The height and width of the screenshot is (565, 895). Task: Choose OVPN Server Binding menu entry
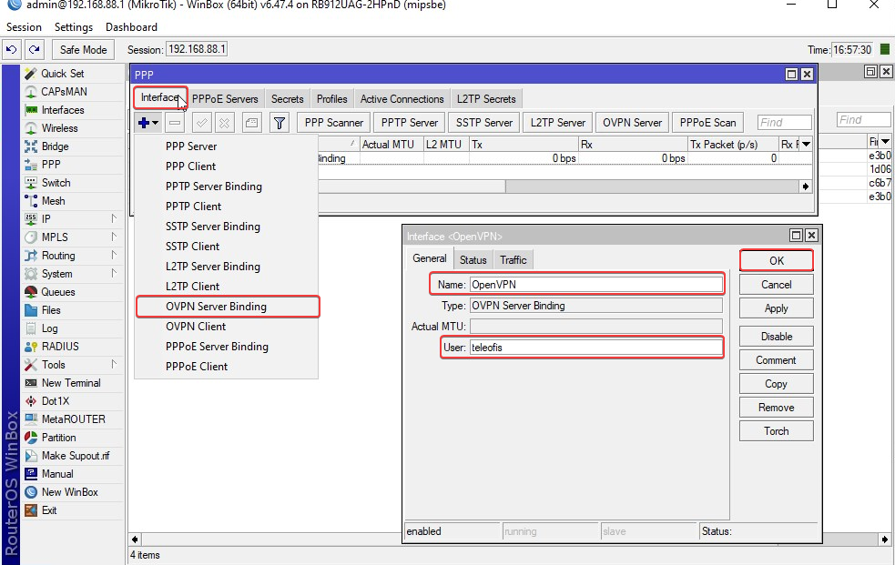(228, 307)
